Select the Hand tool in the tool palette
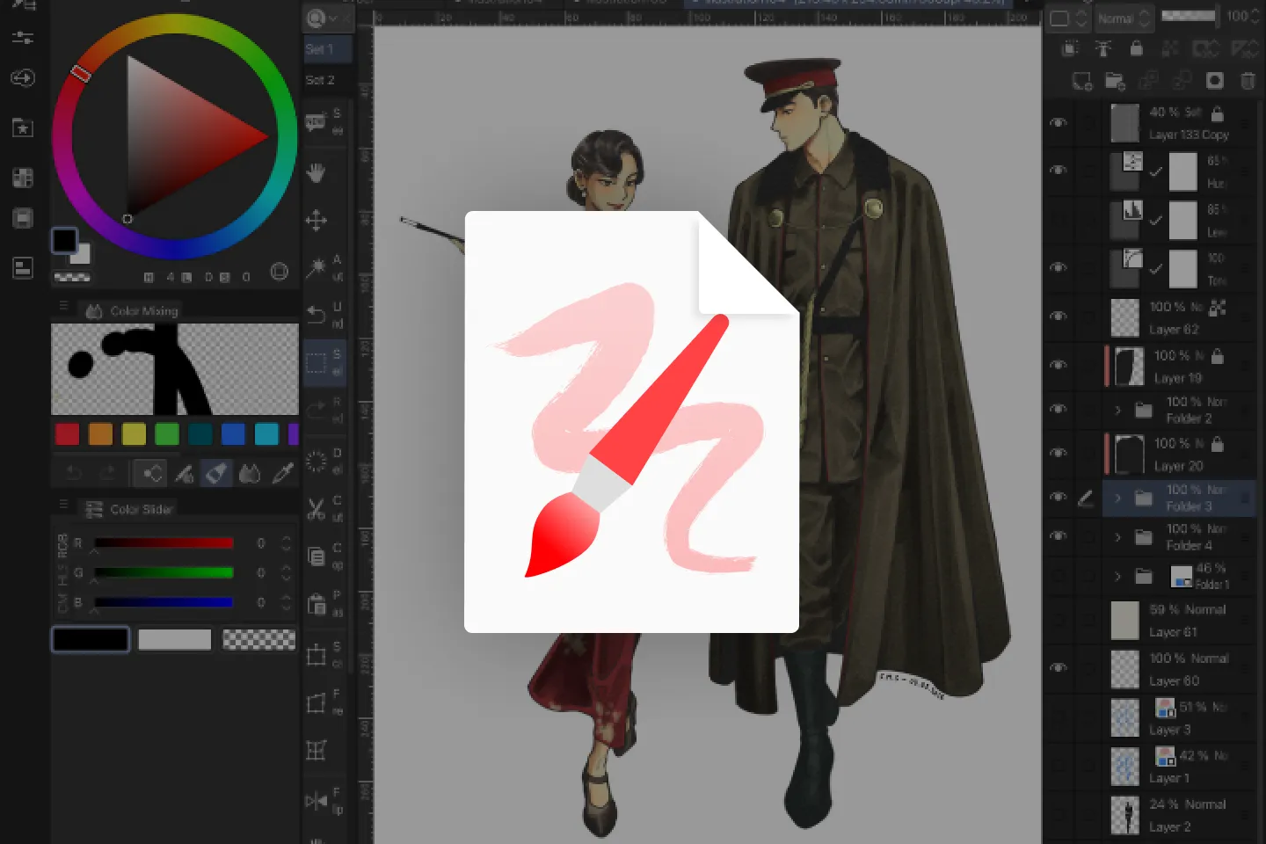The height and width of the screenshot is (844, 1266). [316, 172]
